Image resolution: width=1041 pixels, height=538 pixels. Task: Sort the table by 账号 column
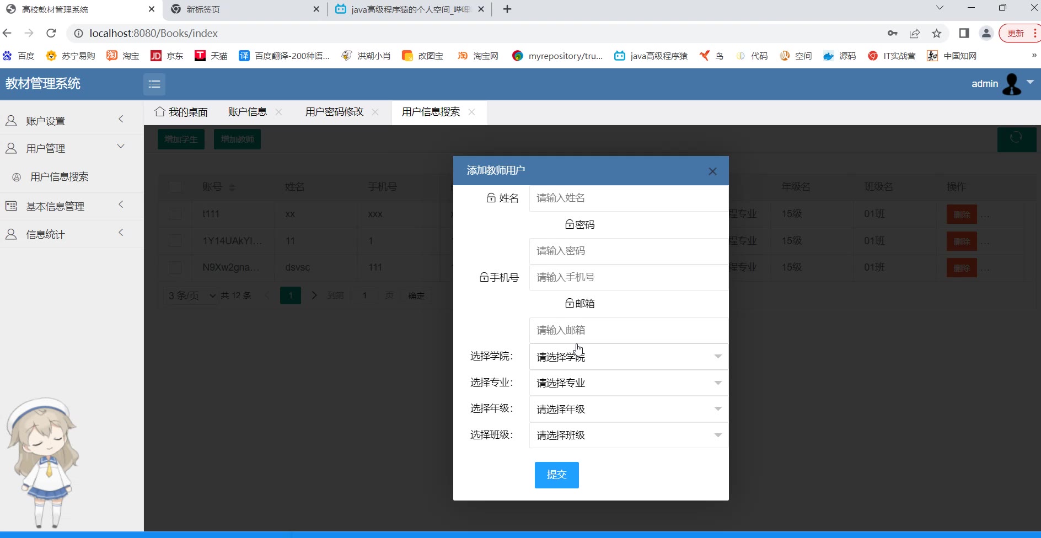tap(232, 187)
